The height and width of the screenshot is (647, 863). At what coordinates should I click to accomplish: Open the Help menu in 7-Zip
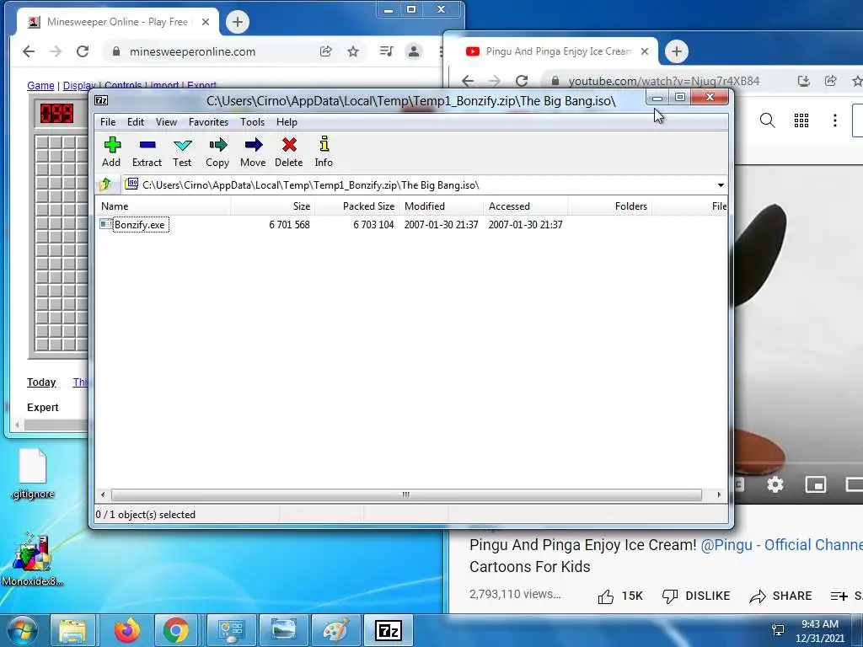(287, 122)
